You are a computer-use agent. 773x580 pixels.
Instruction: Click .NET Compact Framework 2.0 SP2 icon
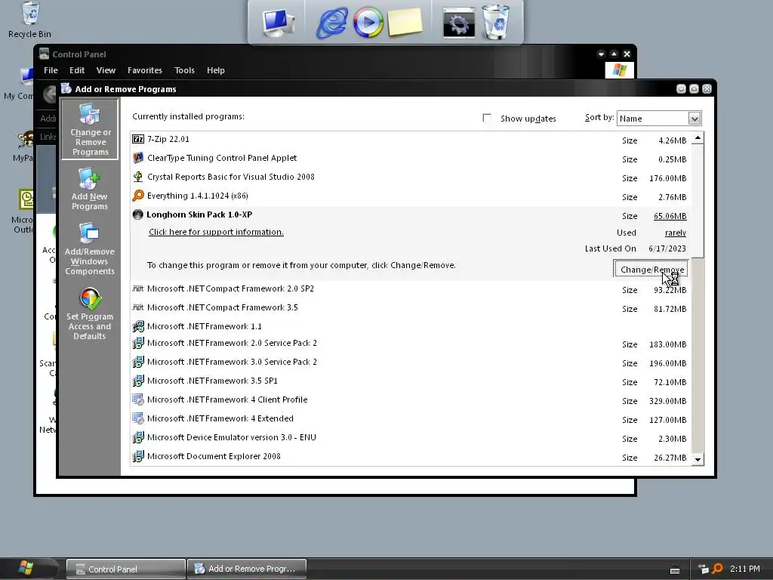[x=138, y=288]
